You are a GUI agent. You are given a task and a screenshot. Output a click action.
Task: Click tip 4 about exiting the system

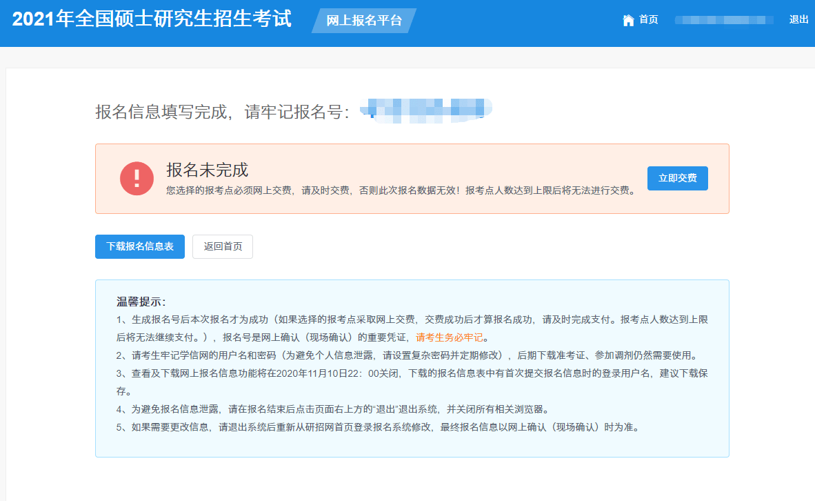332,409
